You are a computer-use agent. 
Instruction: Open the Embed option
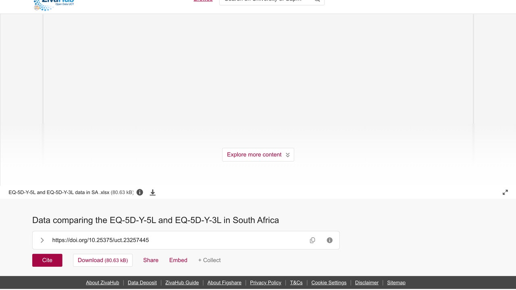[178, 260]
